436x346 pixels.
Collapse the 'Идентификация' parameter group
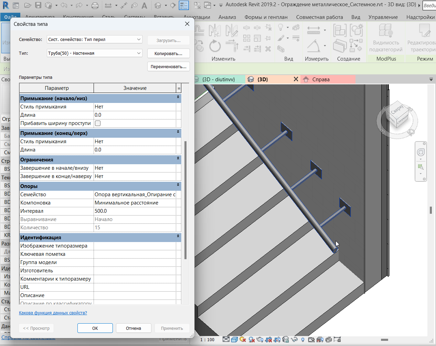178,237
